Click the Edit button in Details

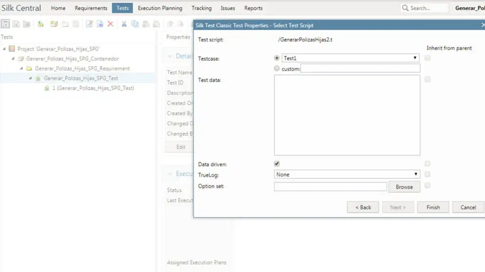point(180,147)
